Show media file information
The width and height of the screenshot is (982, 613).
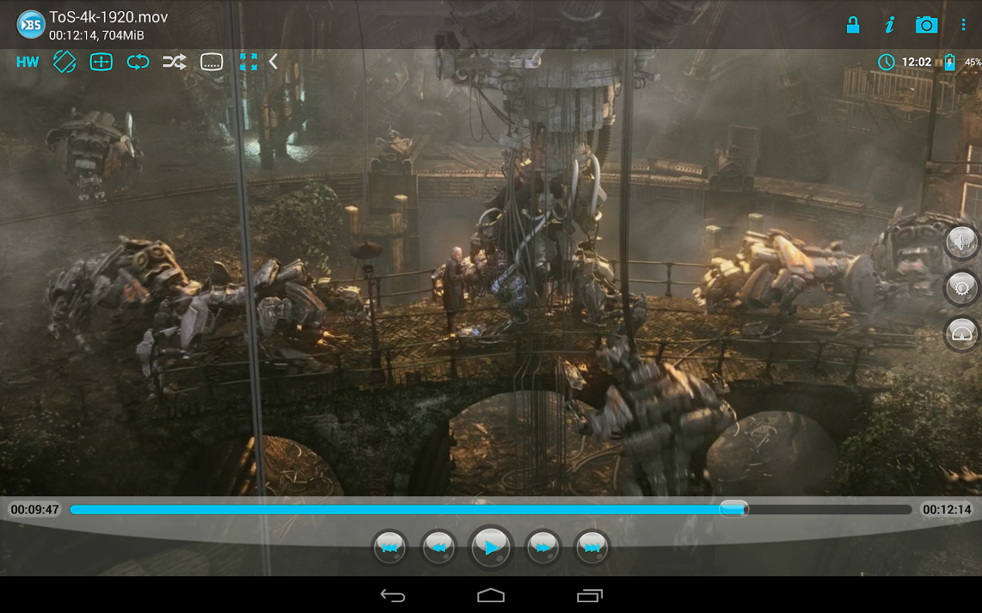point(889,25)
